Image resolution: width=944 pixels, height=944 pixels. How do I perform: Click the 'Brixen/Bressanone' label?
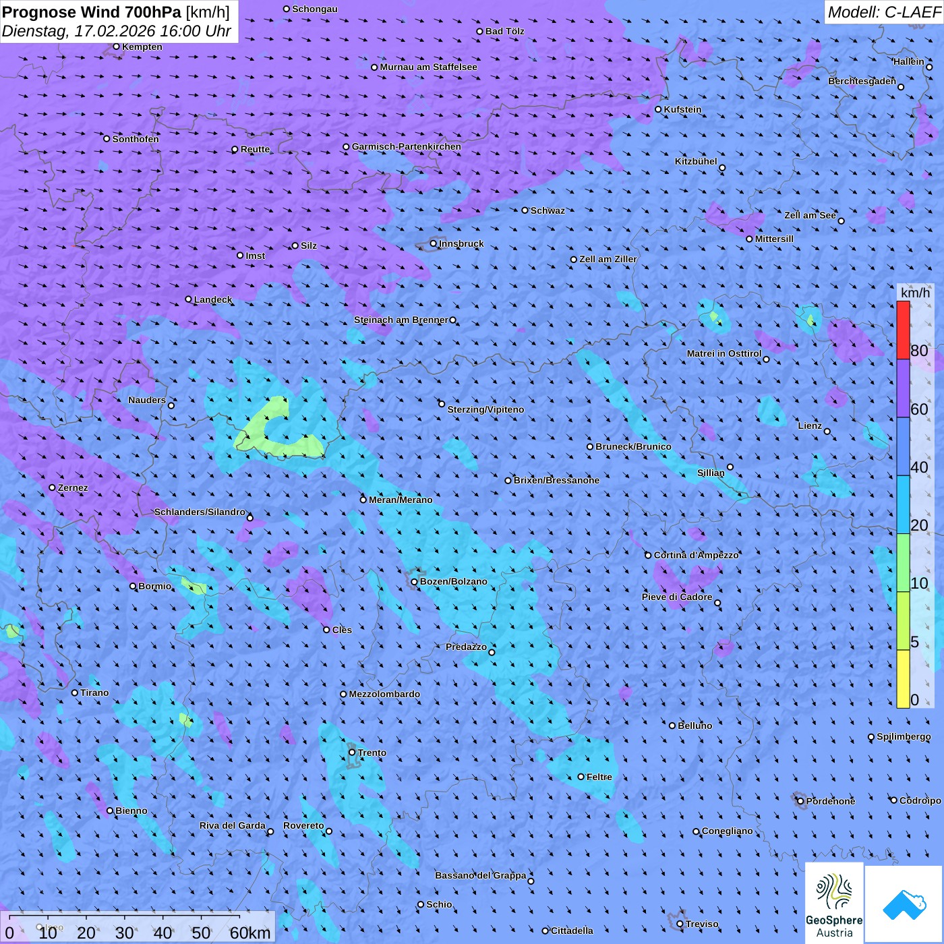pos(556,480)
